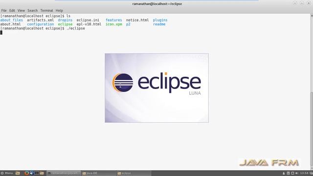Switch to the ramanathan@localhost terminal taskbar entry
The height and width of the screenshot is (176, 313).
click(64, 173)
